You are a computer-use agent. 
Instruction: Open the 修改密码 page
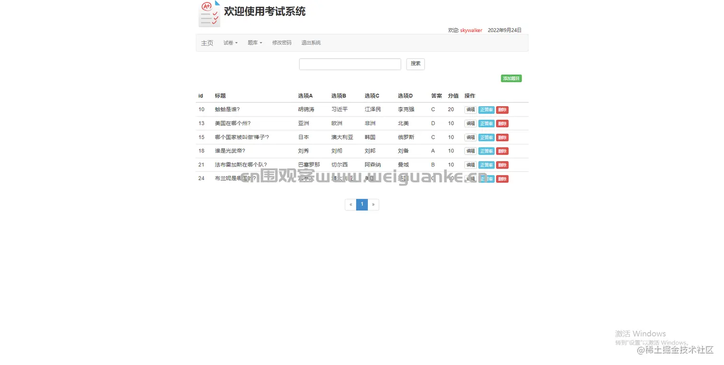pyautogui.click(x=282, y=43)
